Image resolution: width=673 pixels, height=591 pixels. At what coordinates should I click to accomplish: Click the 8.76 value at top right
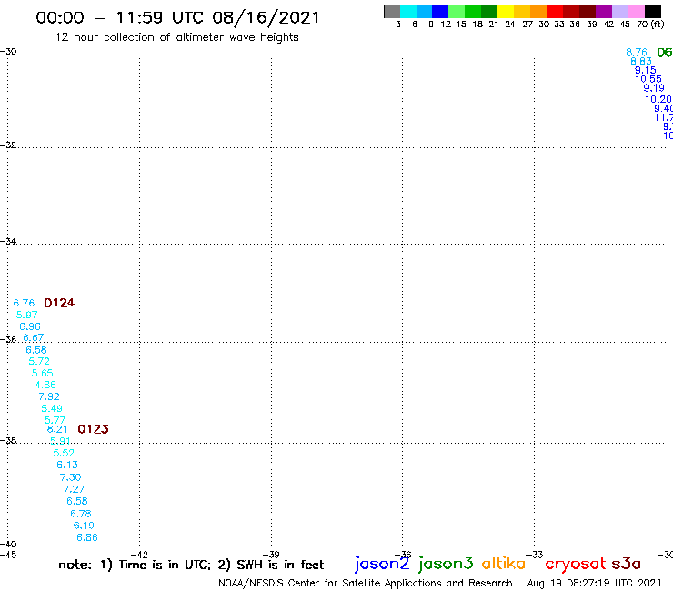637,53
